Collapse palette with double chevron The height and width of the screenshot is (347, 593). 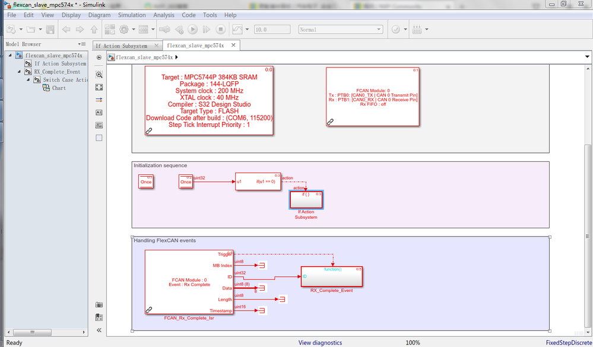99,330
